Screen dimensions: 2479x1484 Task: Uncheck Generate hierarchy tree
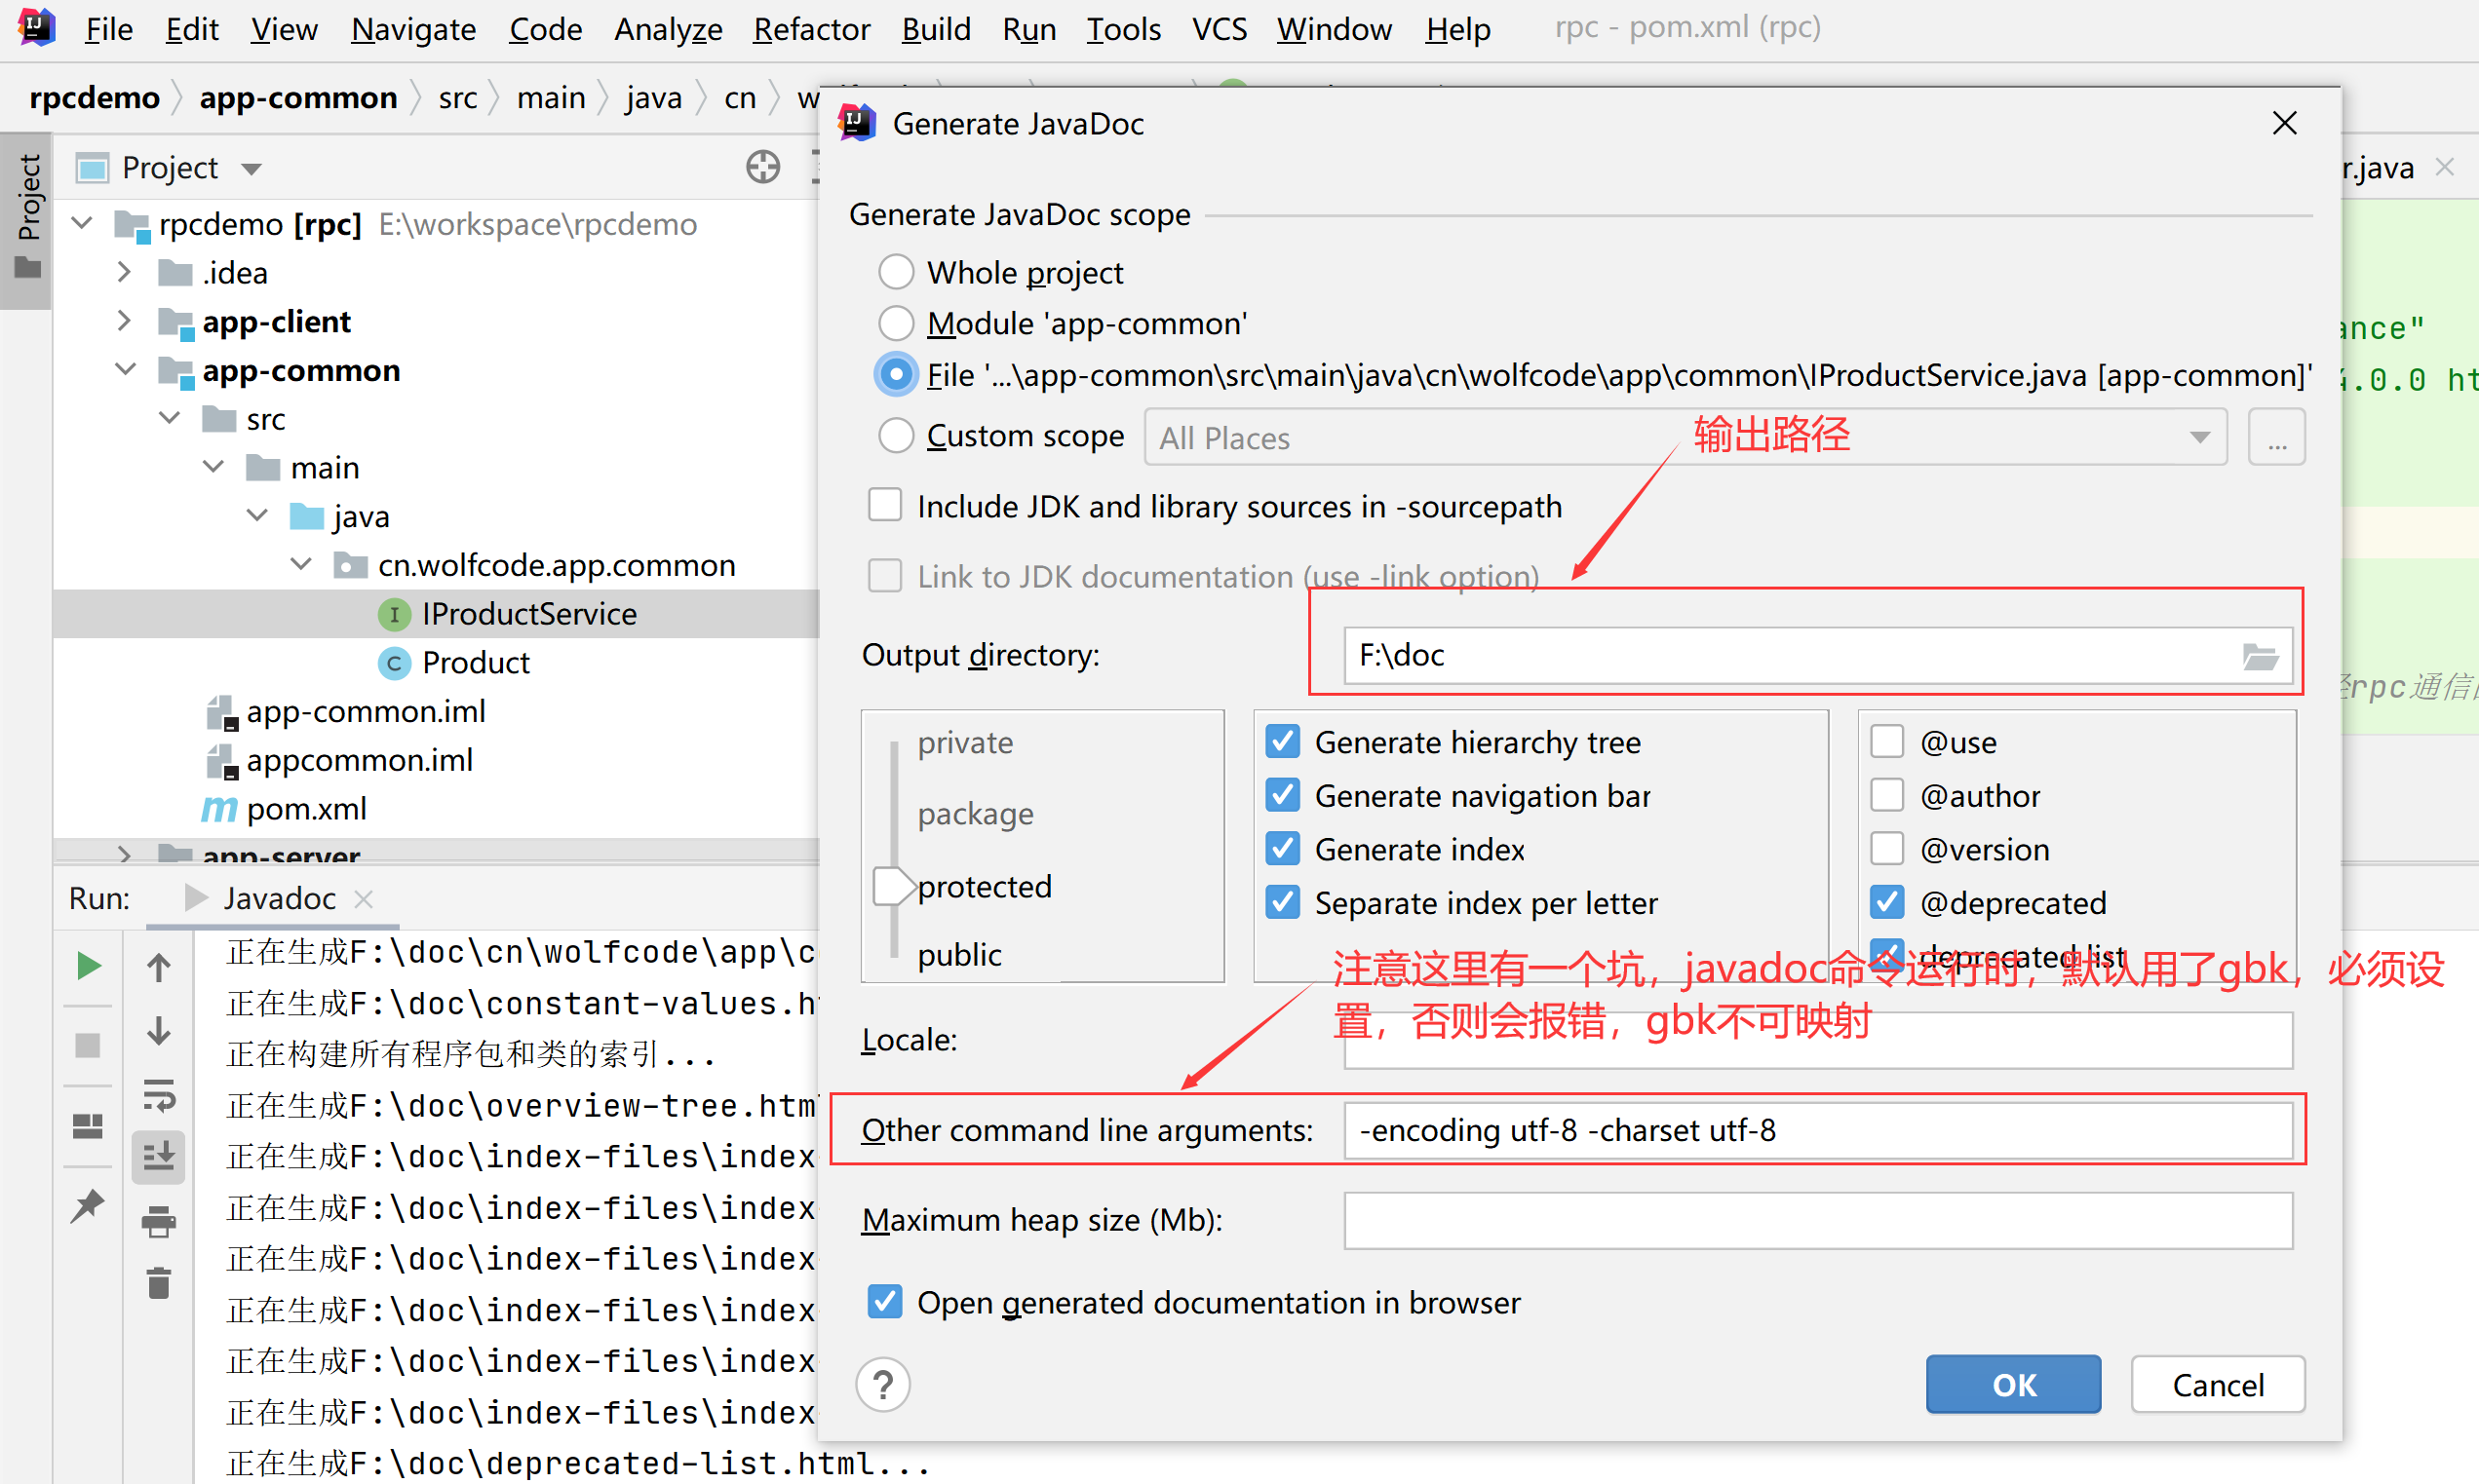(x=1283, y=741)
